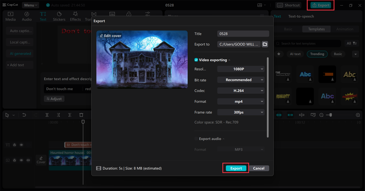The width and height of the screenshot is (365, 191).
Task: Click the timeline zoom slider handle
Action: [x=330, y=115]
